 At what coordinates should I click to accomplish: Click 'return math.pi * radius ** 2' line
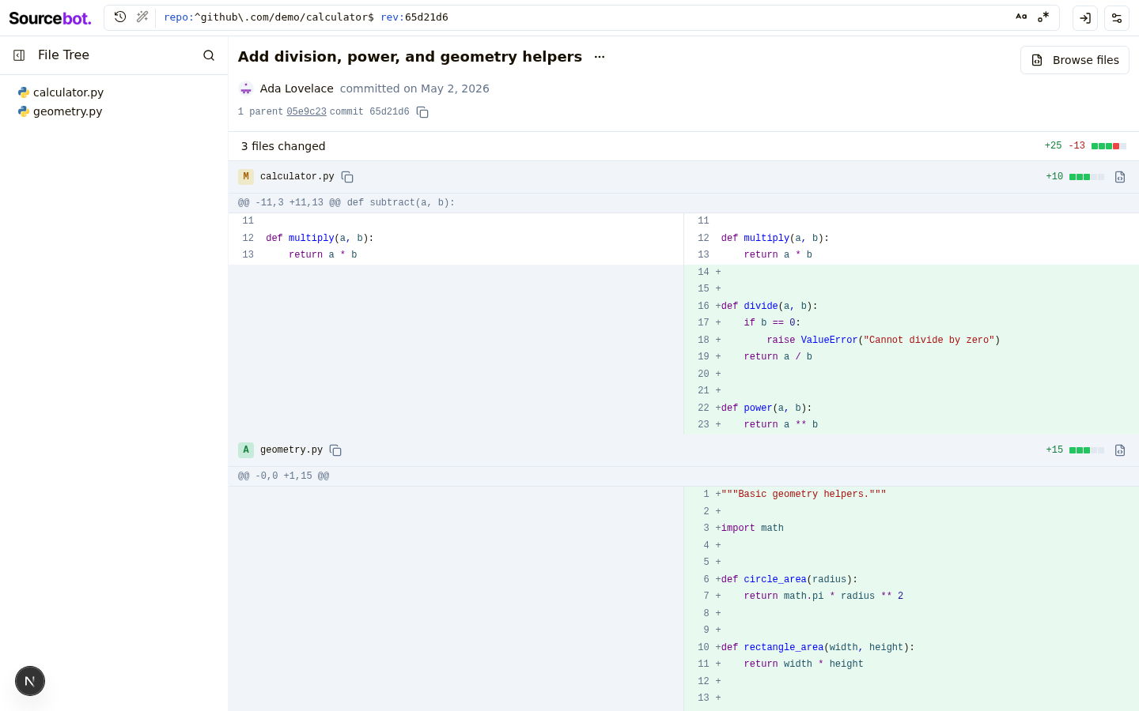(911, 596)
